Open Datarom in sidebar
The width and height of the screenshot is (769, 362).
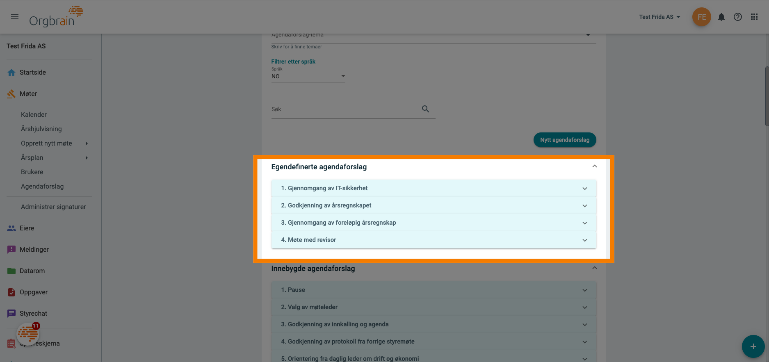[x=32, y=271]
